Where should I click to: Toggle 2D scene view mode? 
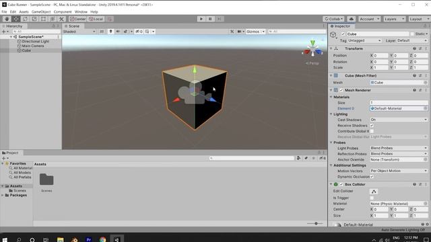click(x=102, y=32)
